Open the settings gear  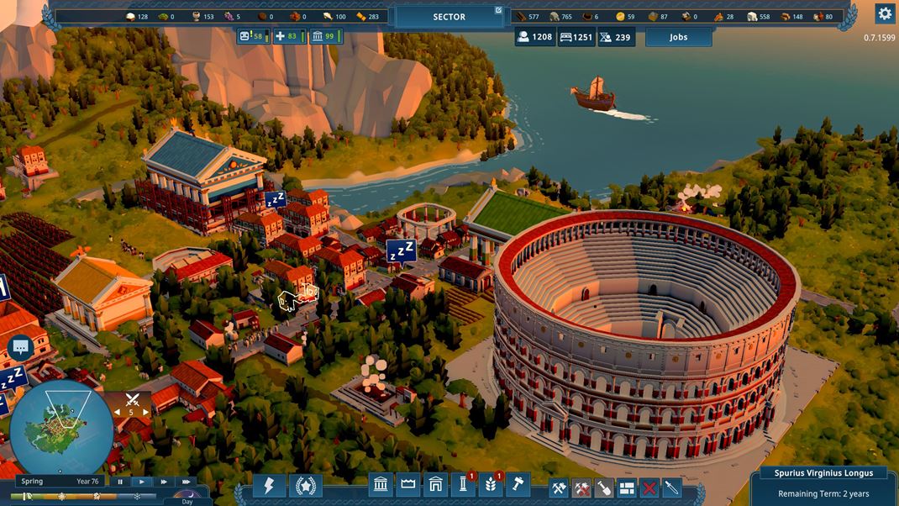coord(884,13)
